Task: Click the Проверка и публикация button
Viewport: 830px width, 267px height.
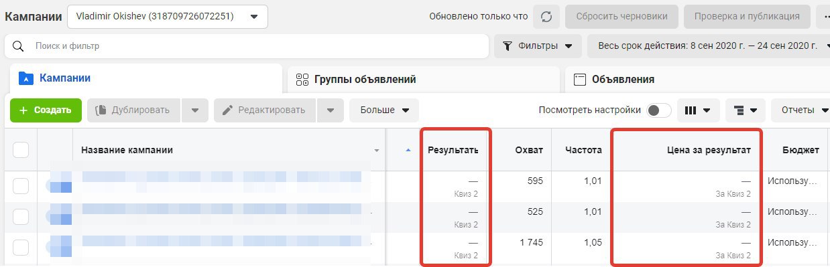Action: click(746, 17)
